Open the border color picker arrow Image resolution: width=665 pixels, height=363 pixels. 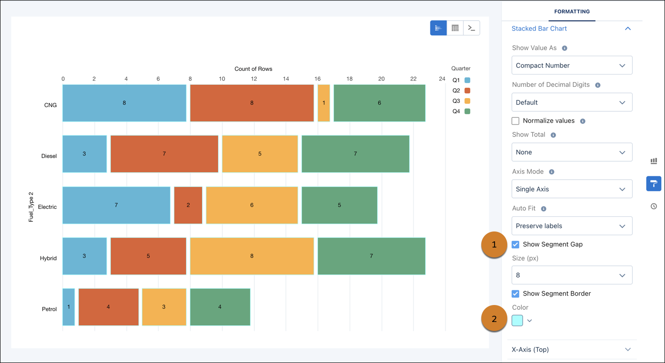[529, 321]
